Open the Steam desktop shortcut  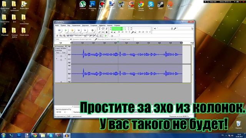tap(161, 5)
